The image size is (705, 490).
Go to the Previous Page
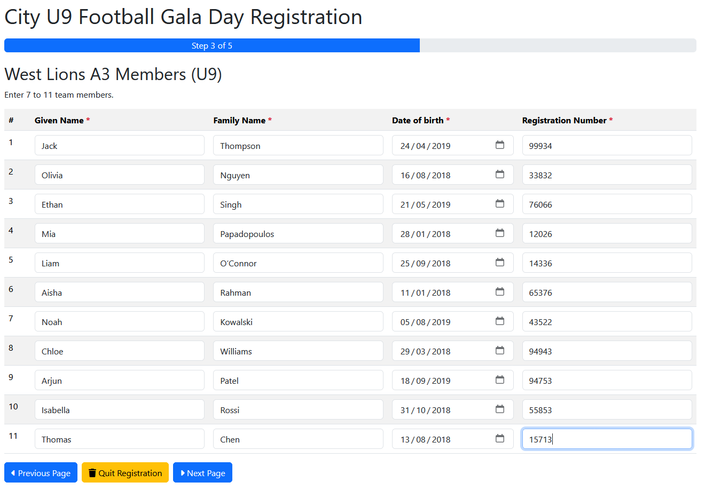pyautogui.click(x=41, y=473)
